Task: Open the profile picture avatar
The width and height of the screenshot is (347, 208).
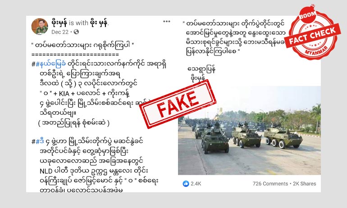Action: (40, 27)
